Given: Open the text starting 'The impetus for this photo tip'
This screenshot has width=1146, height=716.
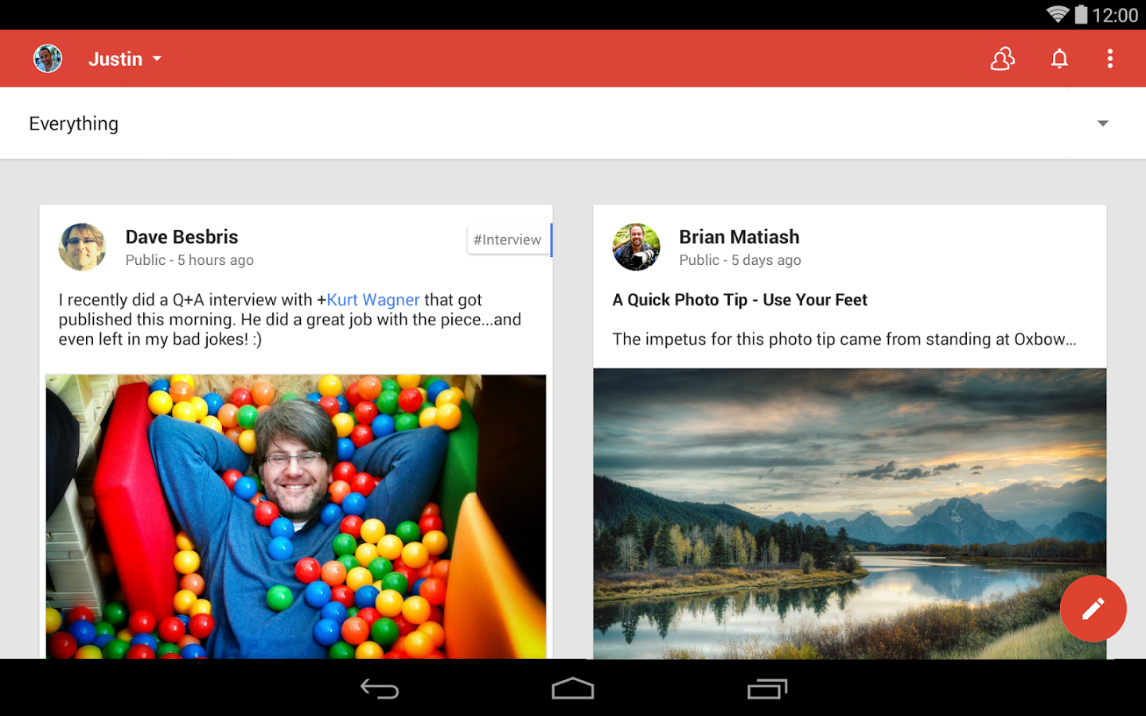Looking at the screenshot, I should pos(844,339).
